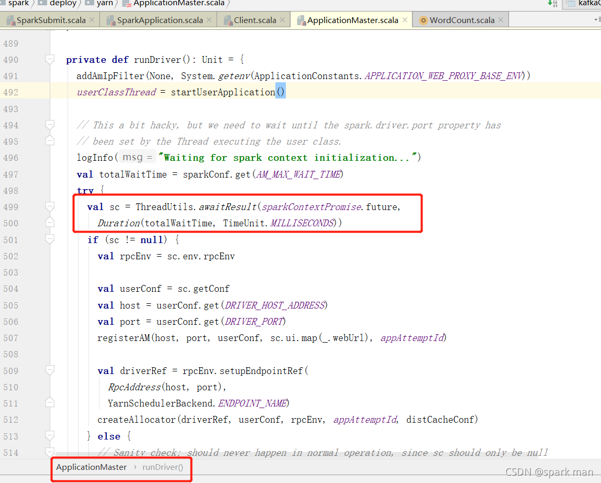Close the Client.scala tab
Screen dimensions: 601x483
(283, 20)
